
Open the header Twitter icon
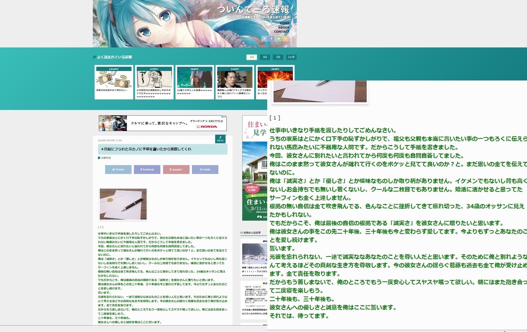264,39
